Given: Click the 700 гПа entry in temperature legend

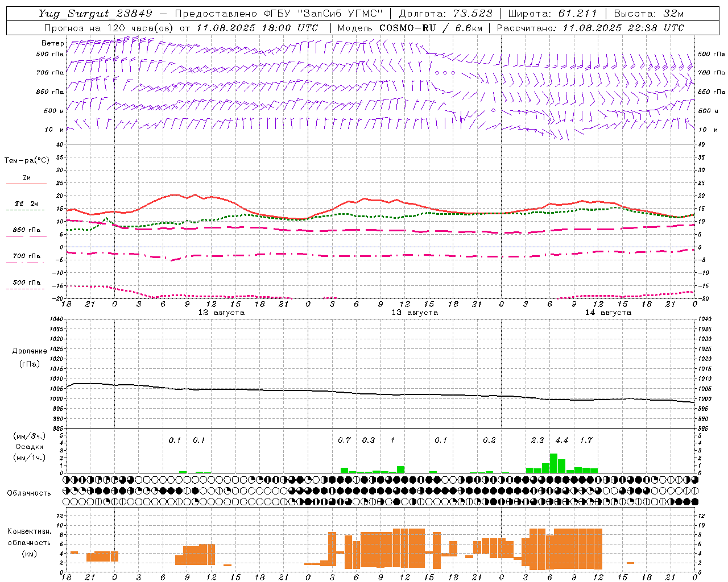Looking at the screenshot, I should (x=27, y=256).
